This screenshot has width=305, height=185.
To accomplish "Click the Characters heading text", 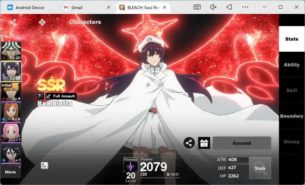I will click(85, 22).
